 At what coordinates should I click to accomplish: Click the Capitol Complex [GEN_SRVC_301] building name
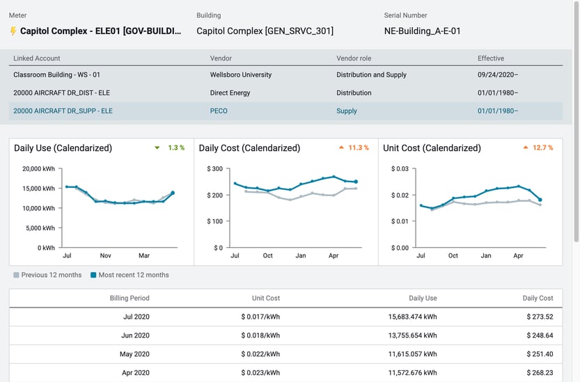pos(265,31)
